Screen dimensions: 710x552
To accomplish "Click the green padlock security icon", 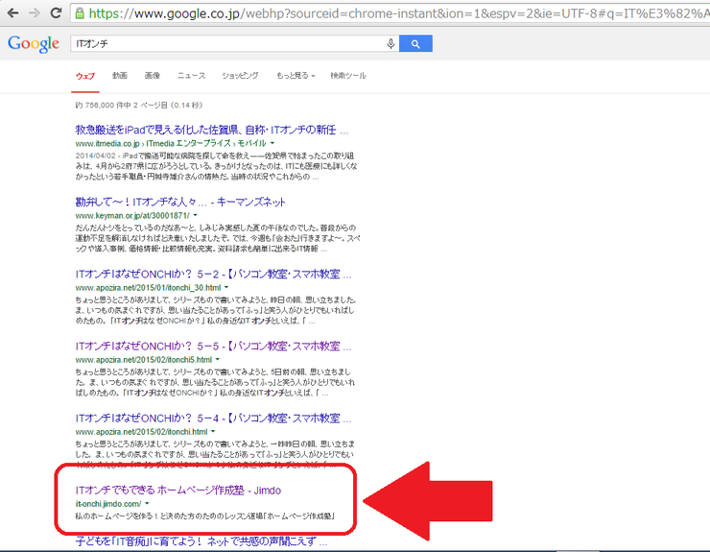I will pos(80,13).
